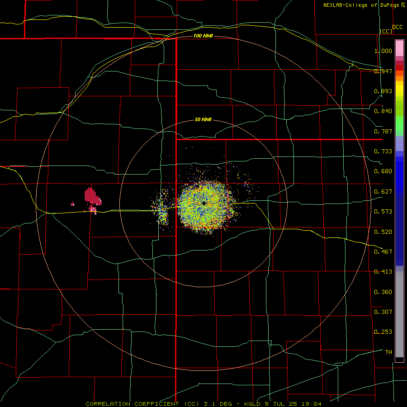Pick the orange segment of the color bar
This screenshot has height=407, width=407.
(x=399, y=78)
